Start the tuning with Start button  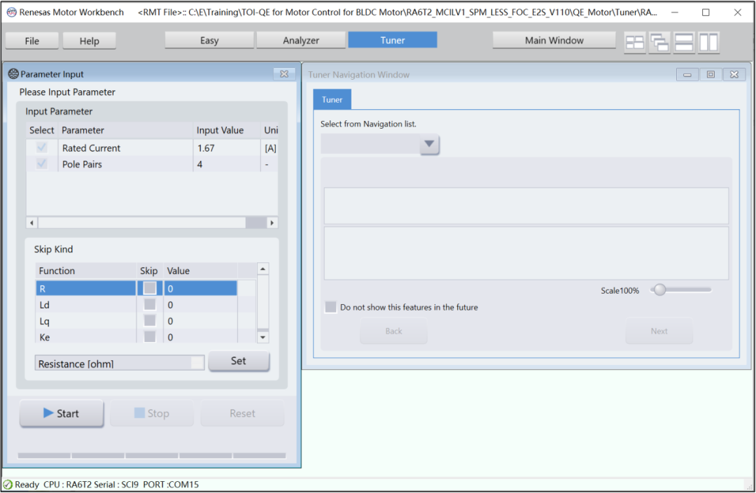click(61, 413)
